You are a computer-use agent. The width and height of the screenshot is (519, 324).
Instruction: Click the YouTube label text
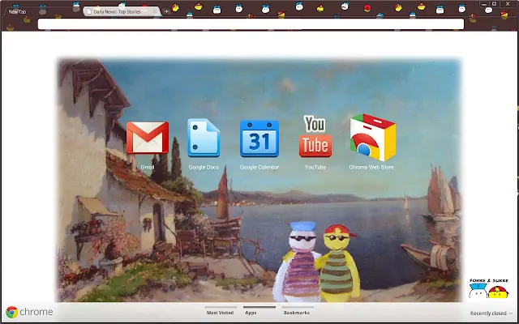315,167
